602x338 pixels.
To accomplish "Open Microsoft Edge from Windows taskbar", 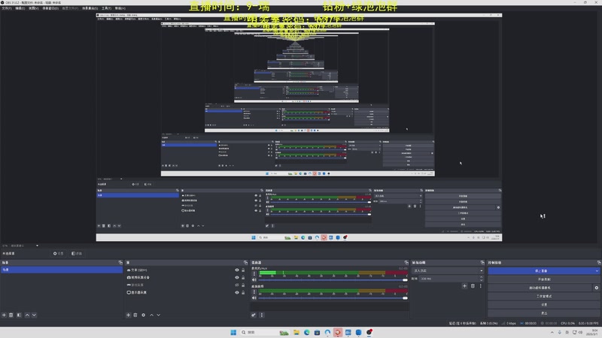I will coord(307,332).
